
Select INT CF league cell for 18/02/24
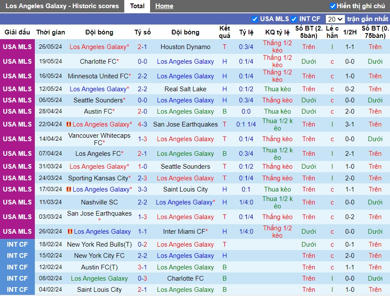(17, 244)
